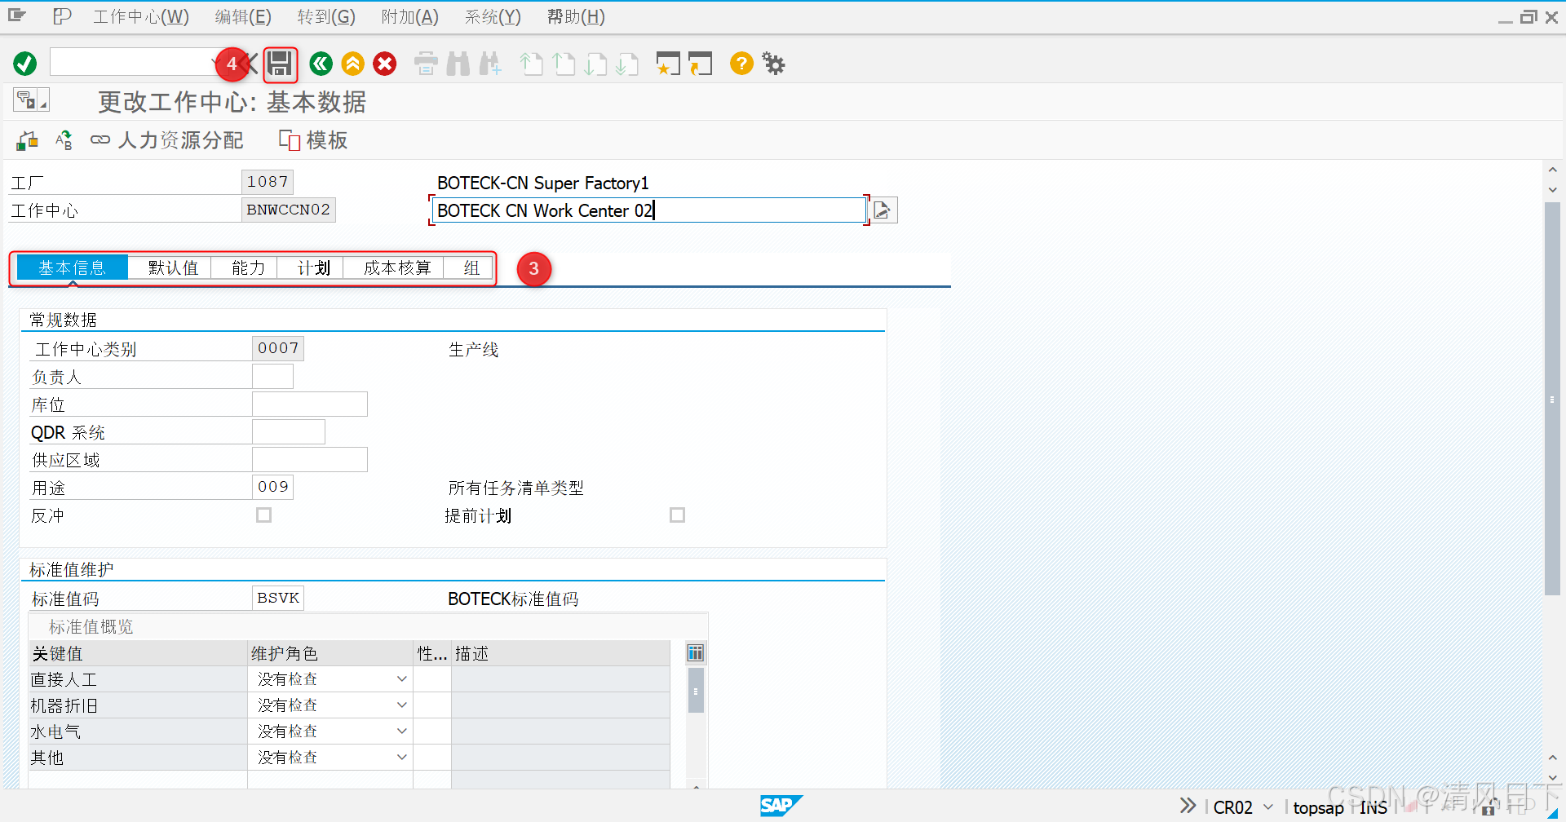The height and width of the screenshot is (822, 1566).
Task: Click the 用途 field containing 009
Action: [272, 488]
